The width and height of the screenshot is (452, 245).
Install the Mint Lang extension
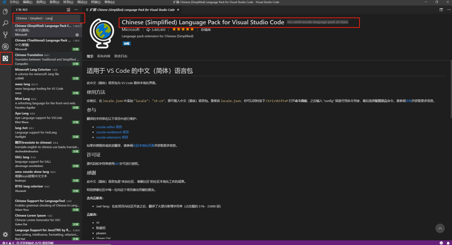[76, 108]
